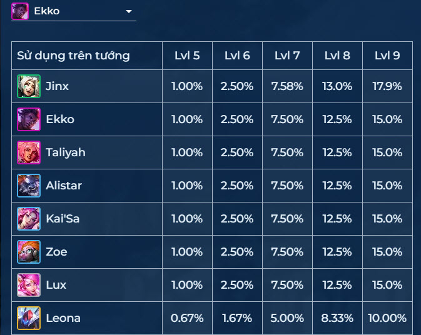Click Jinx's 7.58% Lvl 7 cell
Image resolution: width=421 pixels, height=335 pixels.
(287, 86)
